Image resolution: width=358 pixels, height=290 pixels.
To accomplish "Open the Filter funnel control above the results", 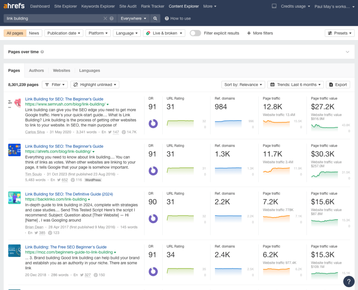I will [55, 85].
